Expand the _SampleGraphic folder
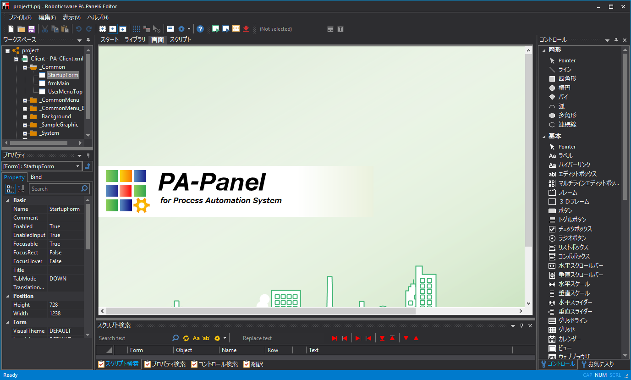 (x=25, y=125)
